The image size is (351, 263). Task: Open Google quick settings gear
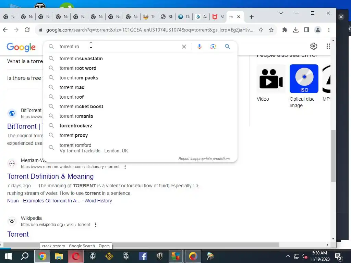314,46
